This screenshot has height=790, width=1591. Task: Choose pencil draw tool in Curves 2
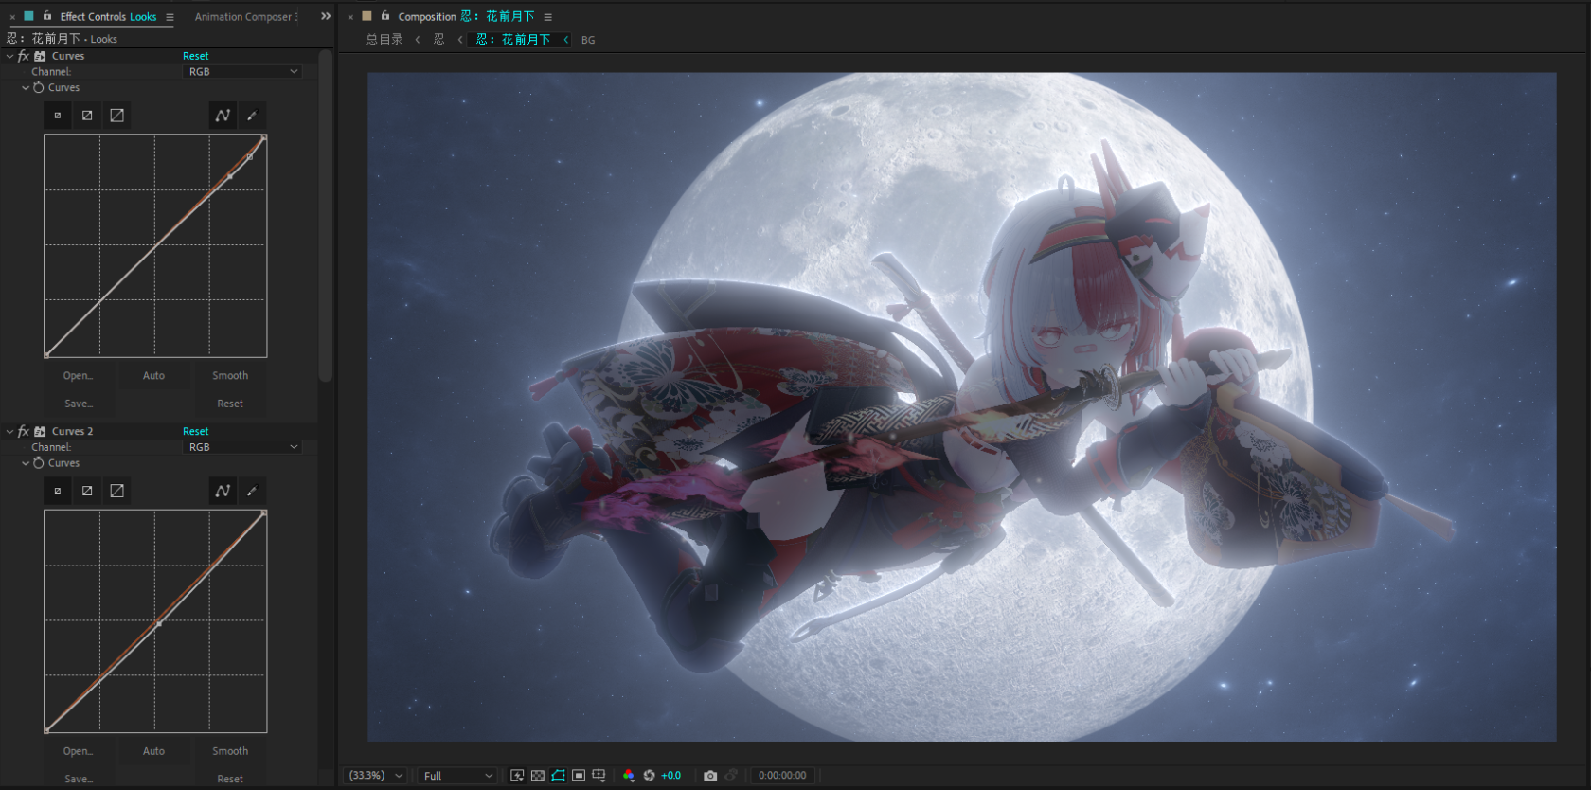point(252,491)
